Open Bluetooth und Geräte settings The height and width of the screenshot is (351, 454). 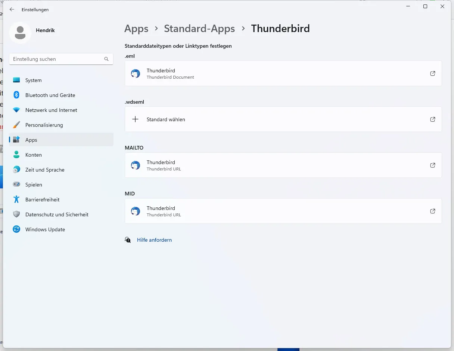click(61, 95)
